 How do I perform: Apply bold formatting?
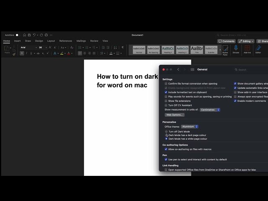click(22, 53)
